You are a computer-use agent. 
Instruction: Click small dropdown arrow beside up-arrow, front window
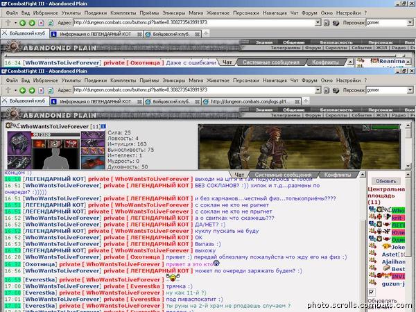click(15, 90)
